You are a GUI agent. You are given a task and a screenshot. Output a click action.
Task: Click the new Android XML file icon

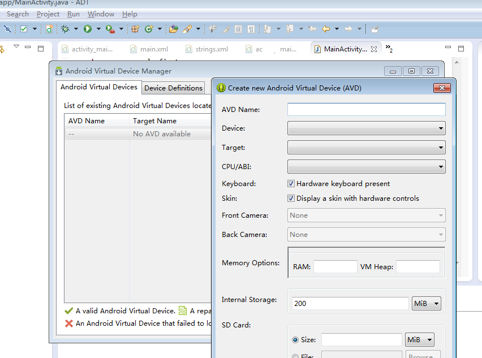(49, 29)
